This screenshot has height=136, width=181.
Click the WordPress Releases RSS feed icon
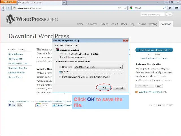137,92
